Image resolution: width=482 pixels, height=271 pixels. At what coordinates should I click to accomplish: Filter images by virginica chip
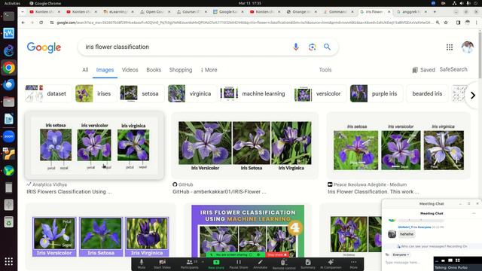pos(193,93)
